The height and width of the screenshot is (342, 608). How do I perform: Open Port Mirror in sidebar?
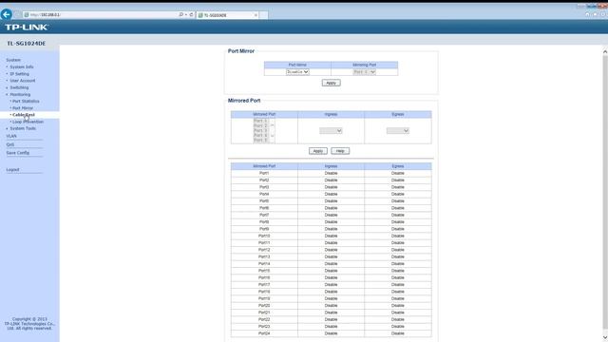pyautogui.click(x=23, y=108)
